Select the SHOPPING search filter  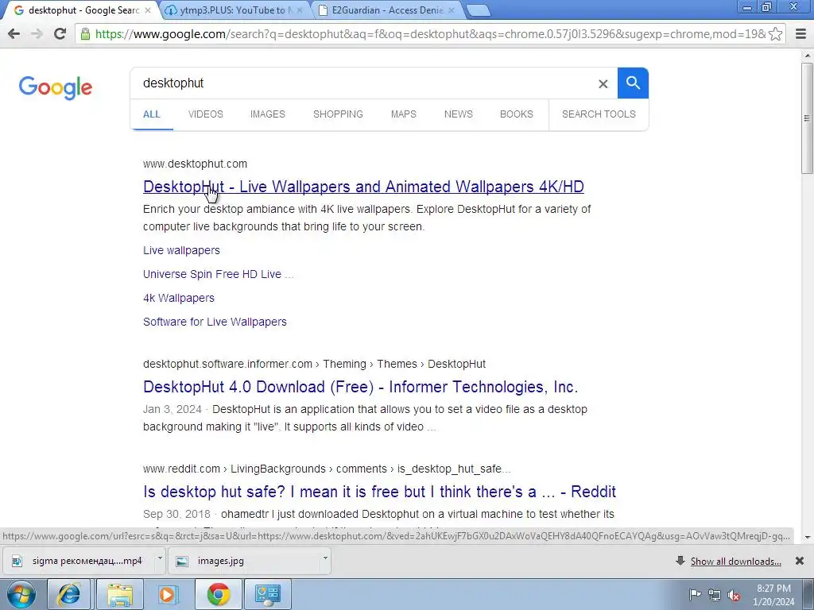pyautogui.click(x=338, y=114)
